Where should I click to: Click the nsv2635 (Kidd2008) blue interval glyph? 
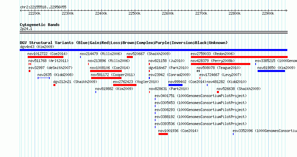point(44,78)
